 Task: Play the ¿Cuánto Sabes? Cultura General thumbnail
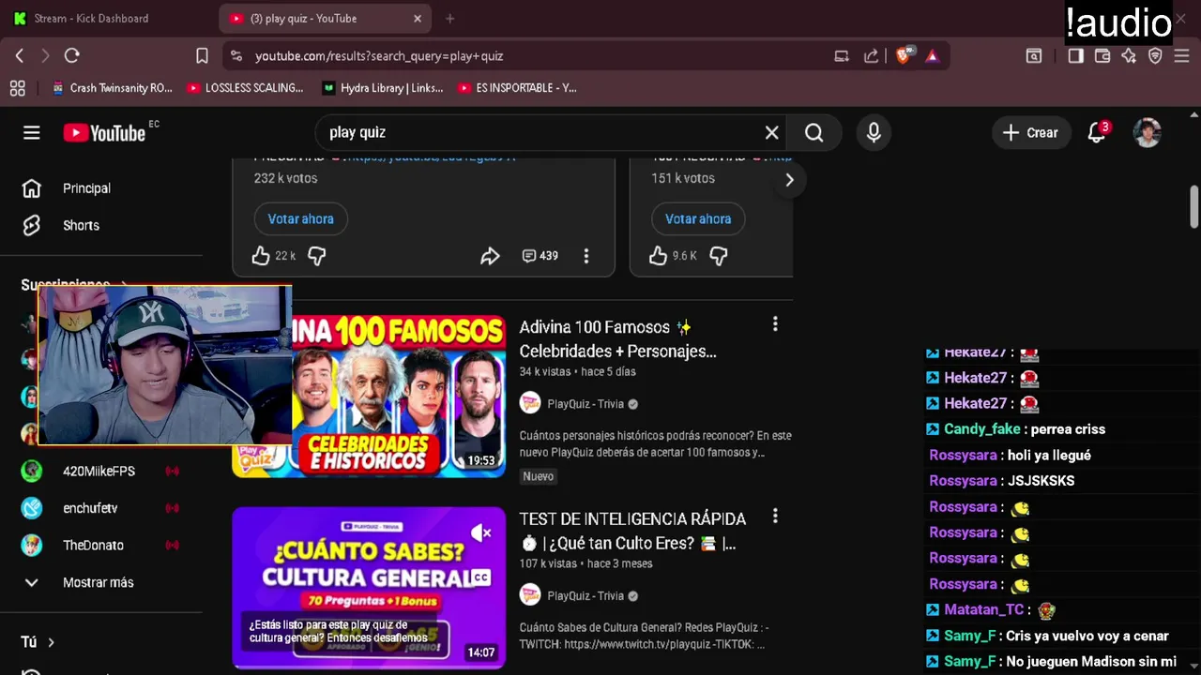tap(369, 588)
